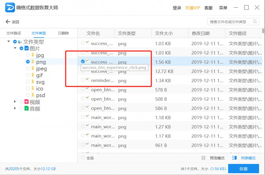Click the 列表模式 list mode icon
The image size is (265, 175).
tap(234, 158)
